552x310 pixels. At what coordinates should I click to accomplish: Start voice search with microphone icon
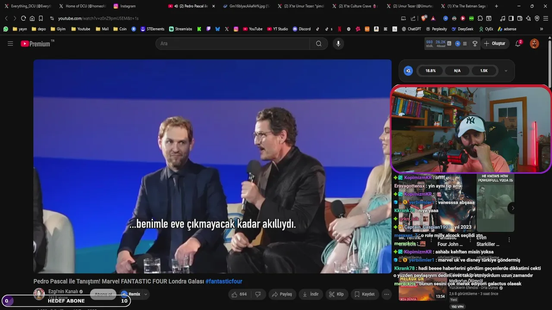338,43
